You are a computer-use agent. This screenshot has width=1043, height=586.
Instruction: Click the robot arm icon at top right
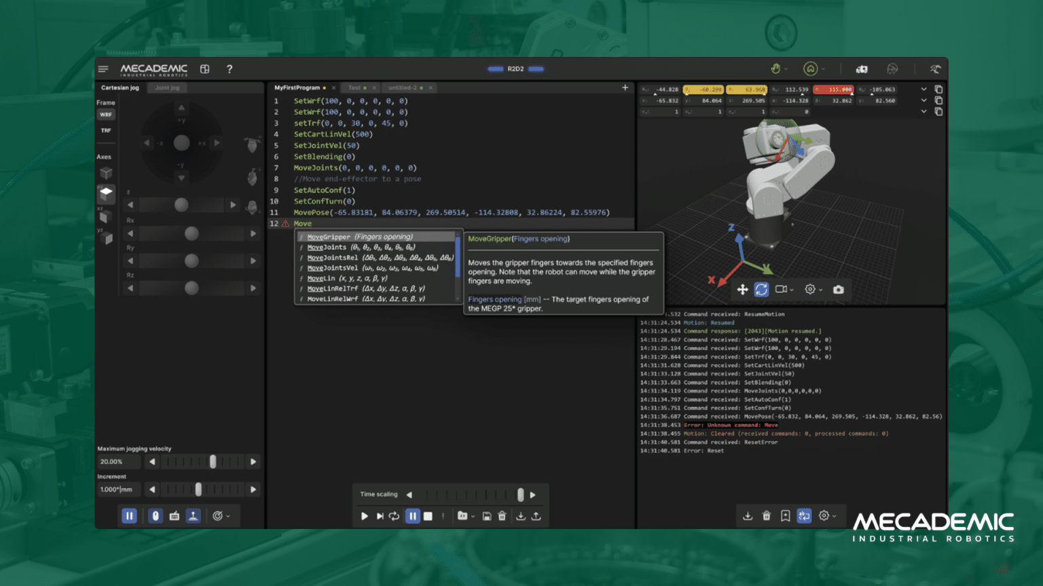pos(935,69)
